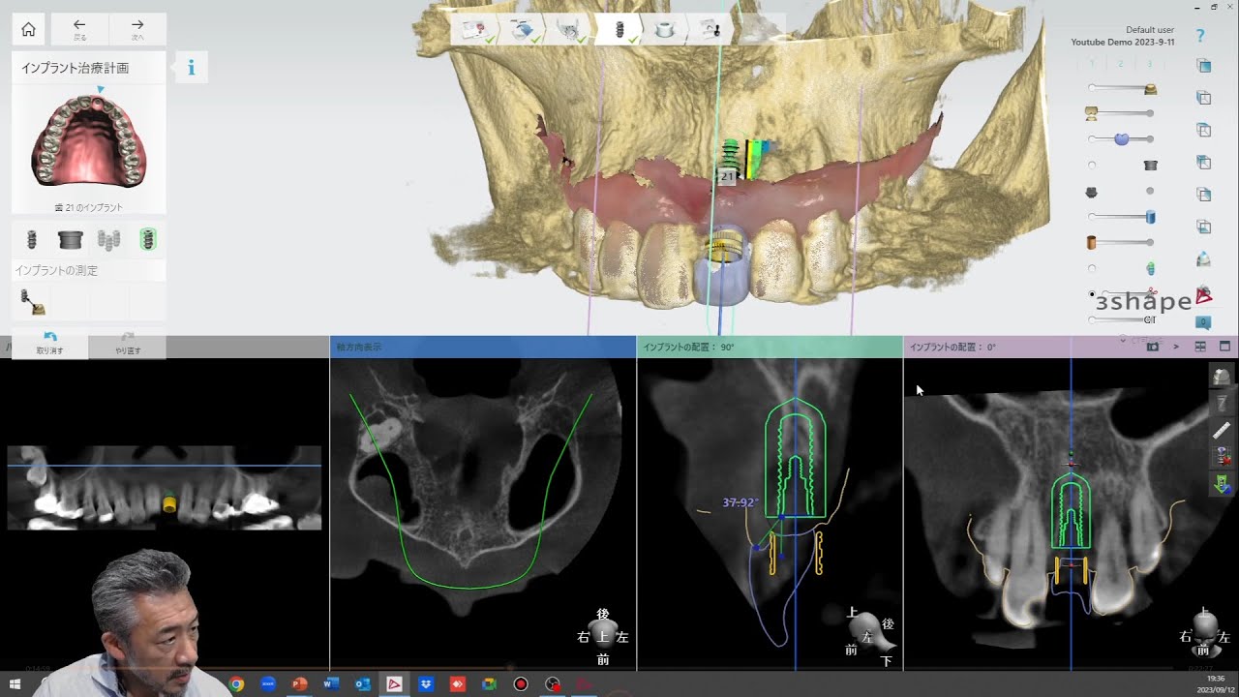Select the second view cube icon
Screen dimensions: 1239x697
(1203, 98)
